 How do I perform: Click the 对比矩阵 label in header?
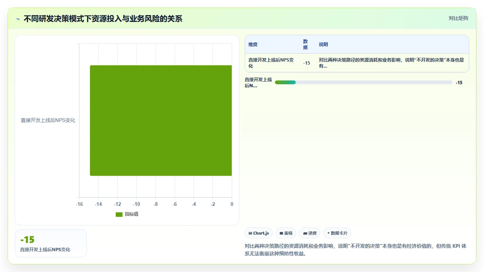(x=458, y=18)
